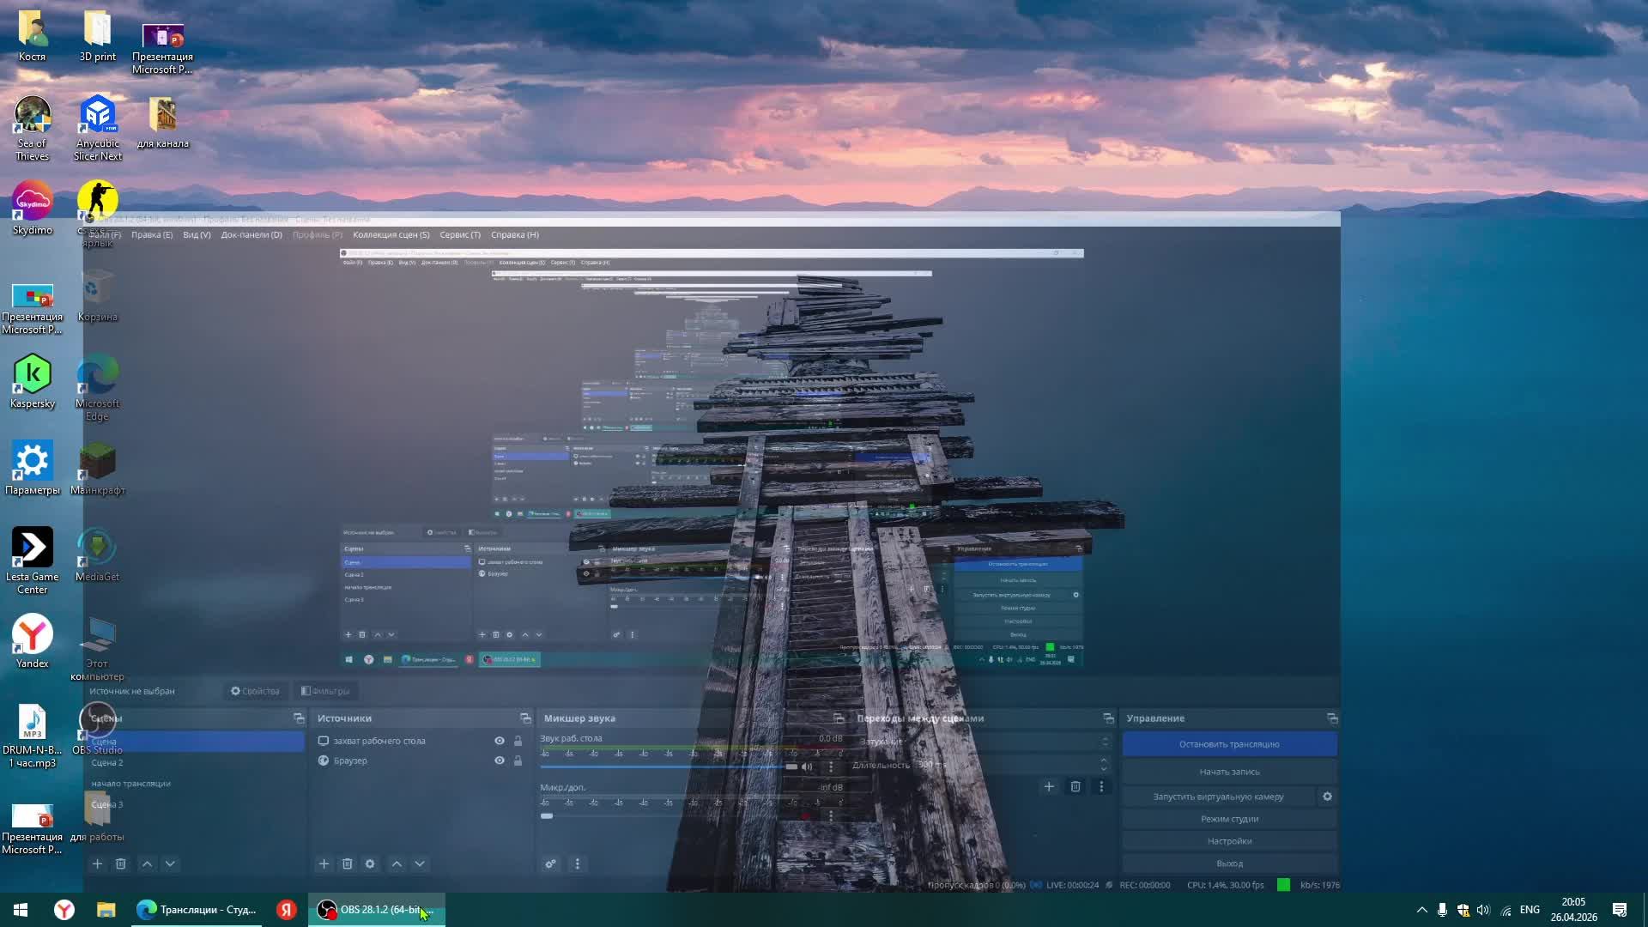1648x927 pixels.
Task: Toggle visibility of Браузер source
Action: [500, 760]
